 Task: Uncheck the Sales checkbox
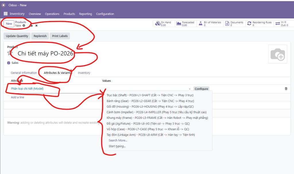pyautogui.click(x=9, y=63)
